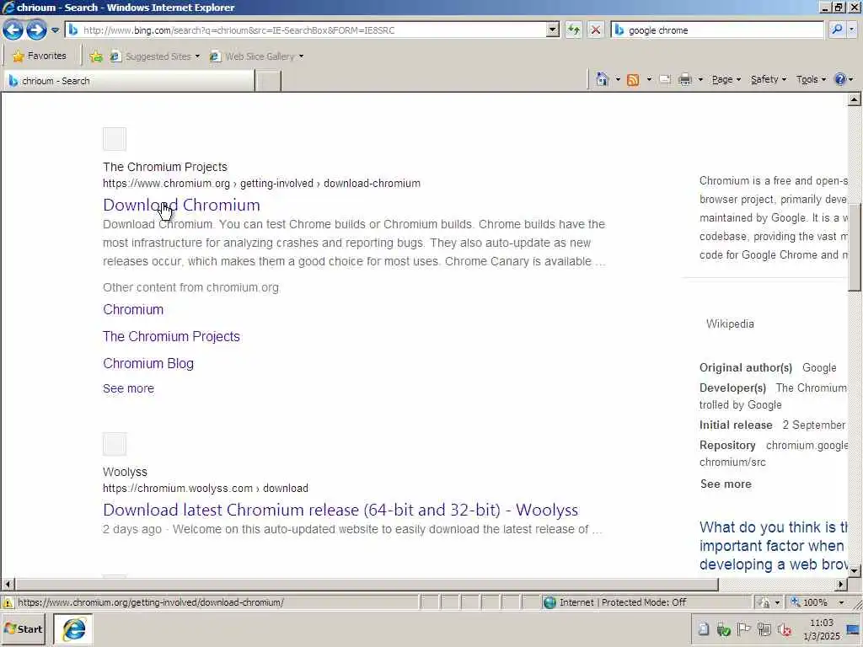Image resolution: width=863 pixels, height=647 pixels.
Task: Click the Home icon in the command bar
Action: pos(602,79)
